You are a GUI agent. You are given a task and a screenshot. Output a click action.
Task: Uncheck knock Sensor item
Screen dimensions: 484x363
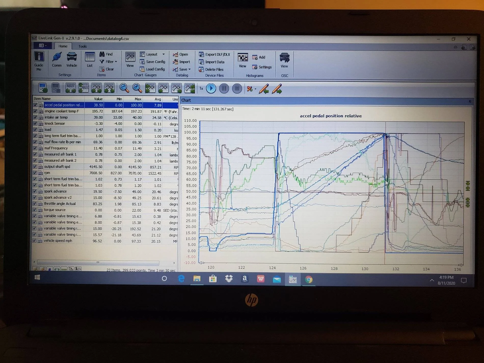coord(35,123)
